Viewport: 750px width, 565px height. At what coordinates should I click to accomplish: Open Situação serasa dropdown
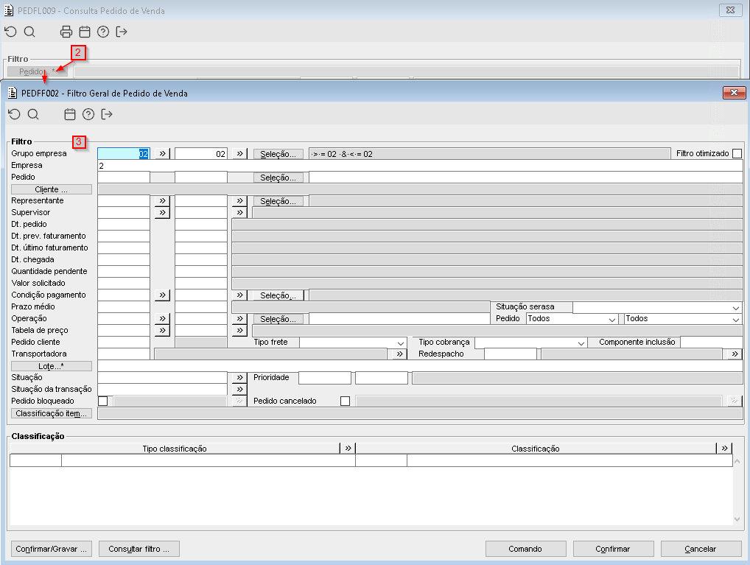[x=736, y=307]
